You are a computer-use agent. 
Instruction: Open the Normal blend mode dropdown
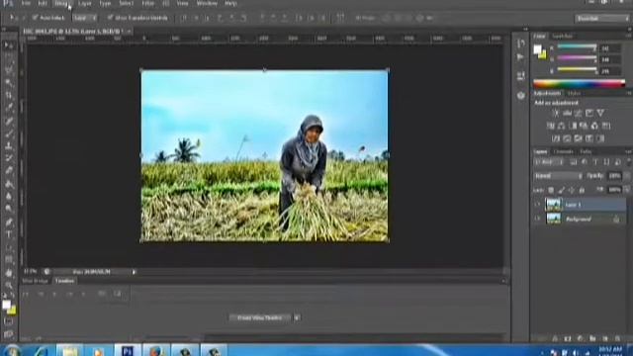[x=558, y=176]
